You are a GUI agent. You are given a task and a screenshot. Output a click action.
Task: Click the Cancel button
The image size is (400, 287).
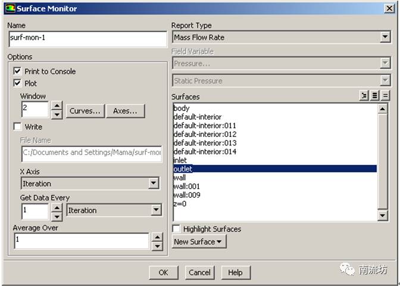pos(200,273)
